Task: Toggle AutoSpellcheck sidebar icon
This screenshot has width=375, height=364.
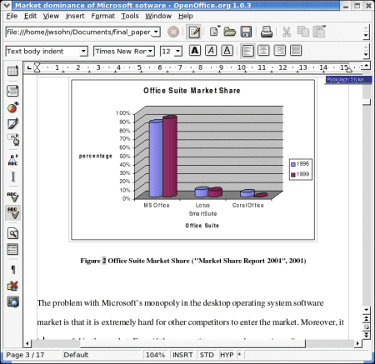Action: pos(12,213)
